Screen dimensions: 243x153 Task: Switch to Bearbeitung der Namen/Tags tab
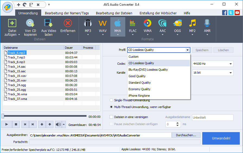(66, 13)
